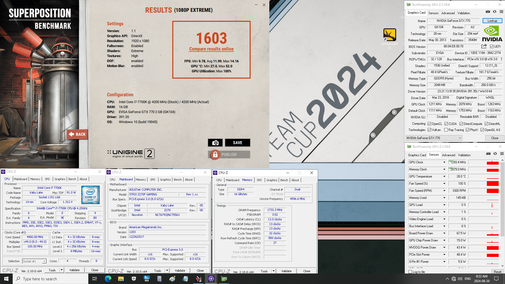
Task: Enable the Log to file checkbox
Action: 410,272
